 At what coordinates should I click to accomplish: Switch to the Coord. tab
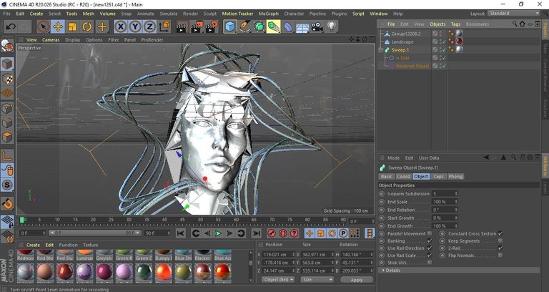(403, 176)
